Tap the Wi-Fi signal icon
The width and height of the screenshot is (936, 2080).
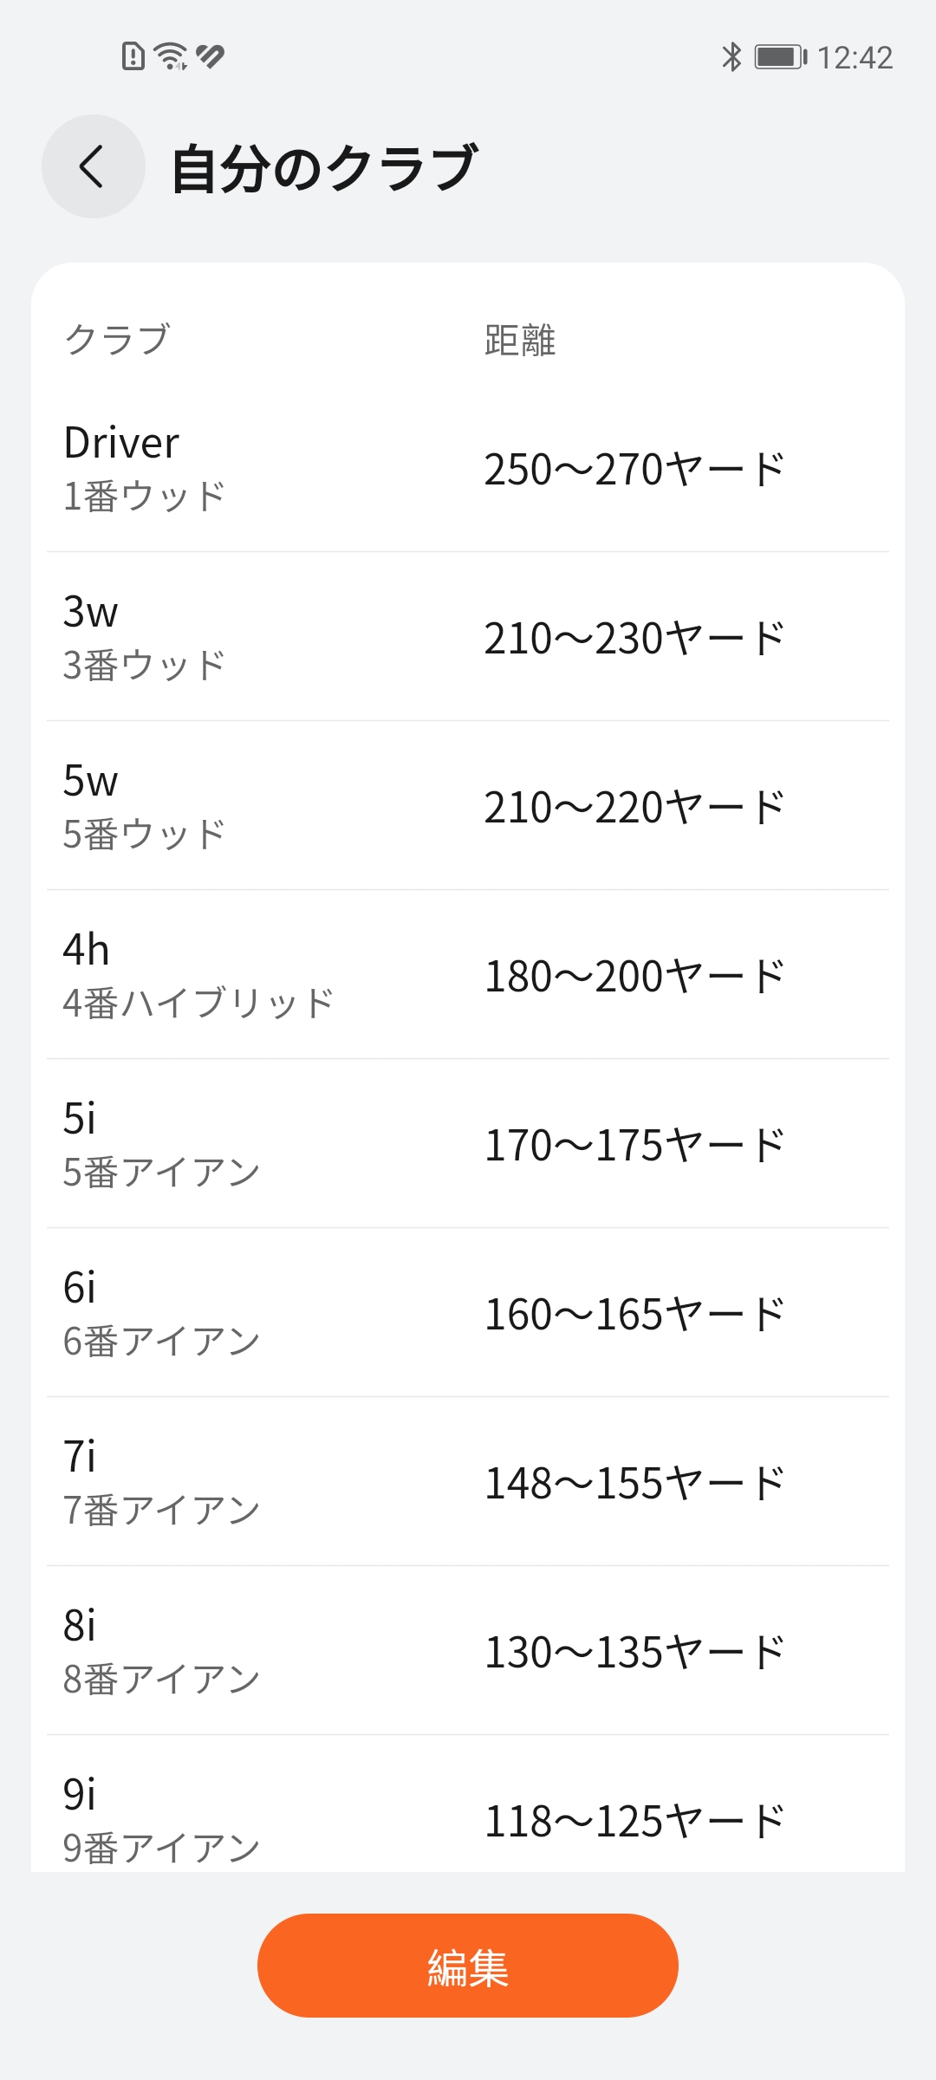coord(171,56)
